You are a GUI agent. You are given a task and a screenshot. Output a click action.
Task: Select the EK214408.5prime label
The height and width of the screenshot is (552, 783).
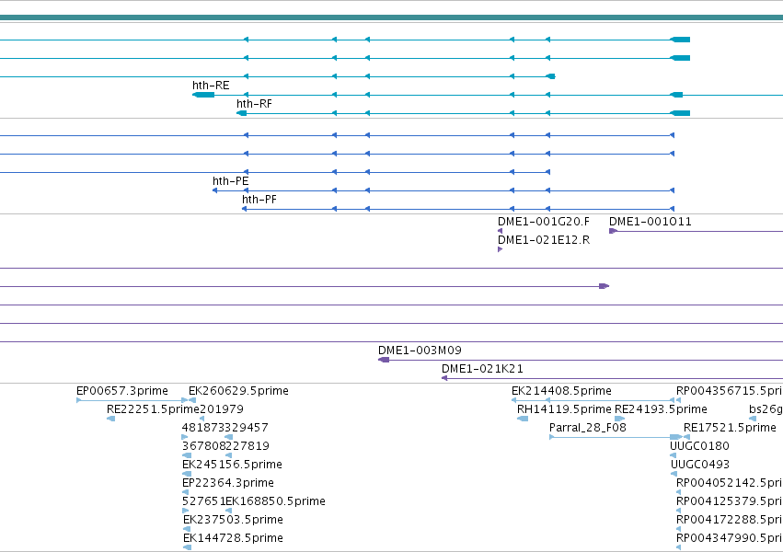click(561, 391)
